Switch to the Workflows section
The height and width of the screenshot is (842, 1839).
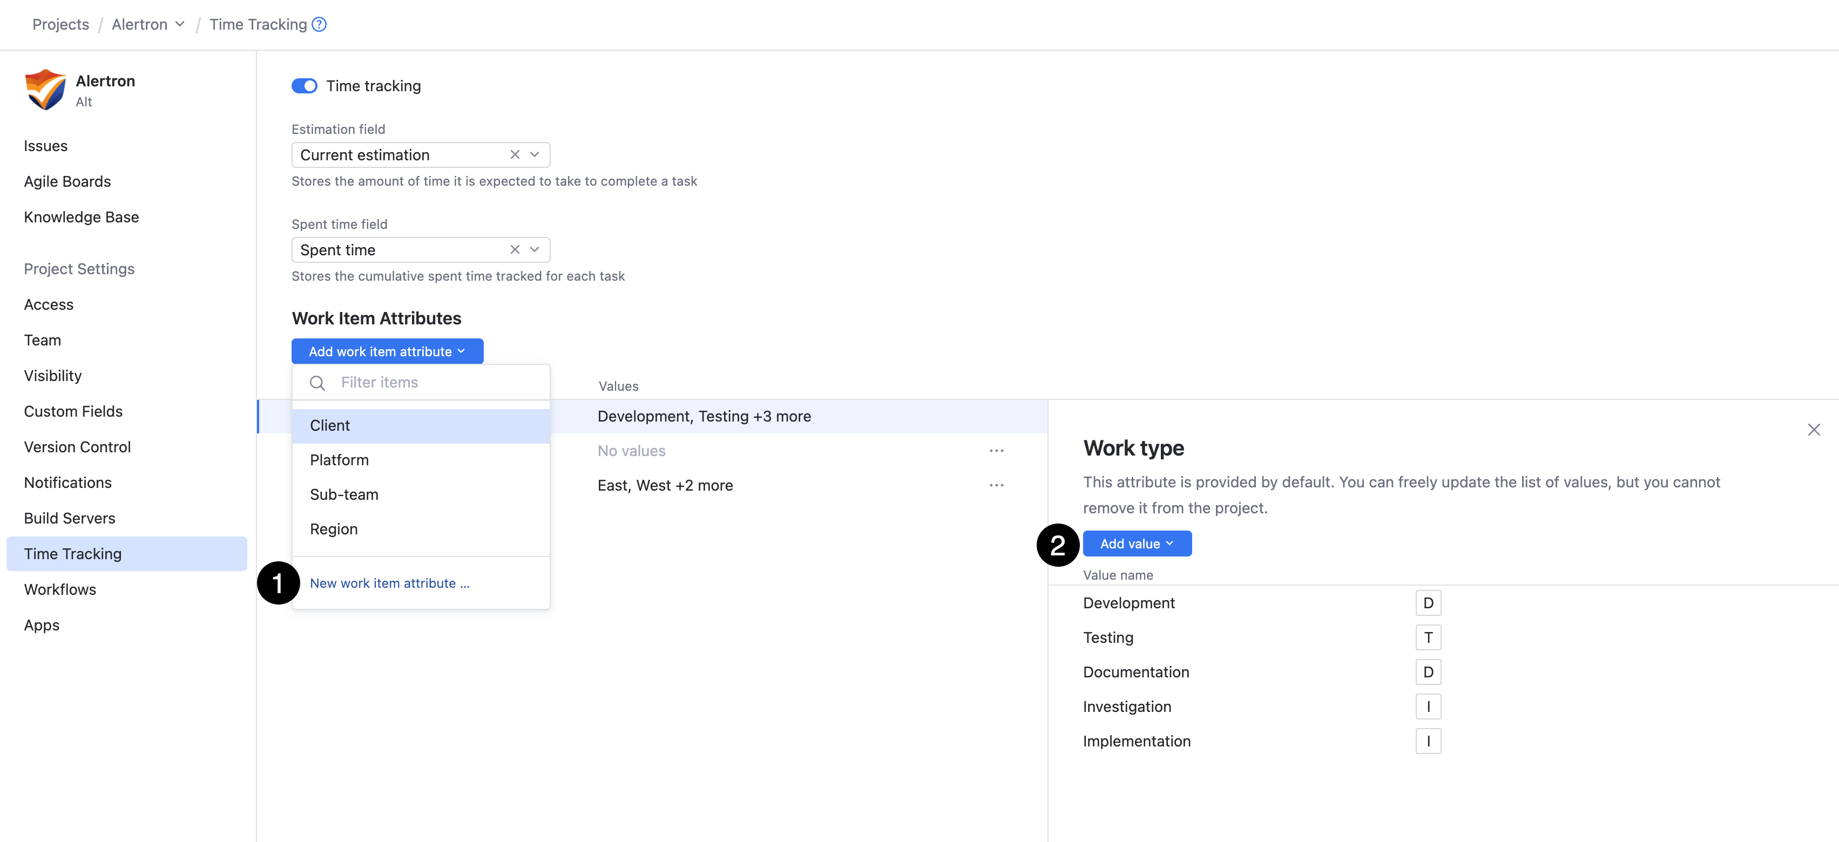click(x=60, y=589)
